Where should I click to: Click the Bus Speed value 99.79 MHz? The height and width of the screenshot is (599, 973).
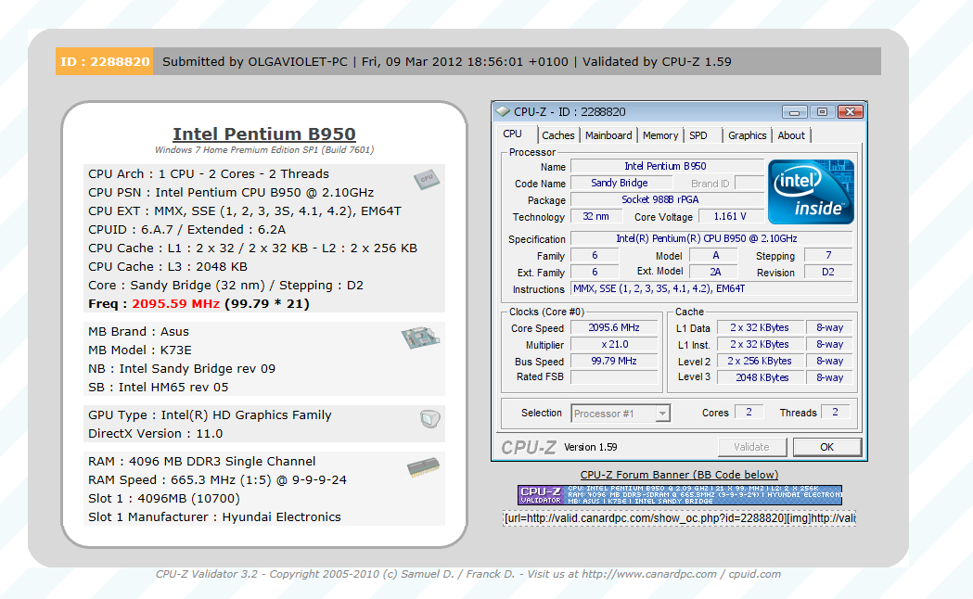614,361
